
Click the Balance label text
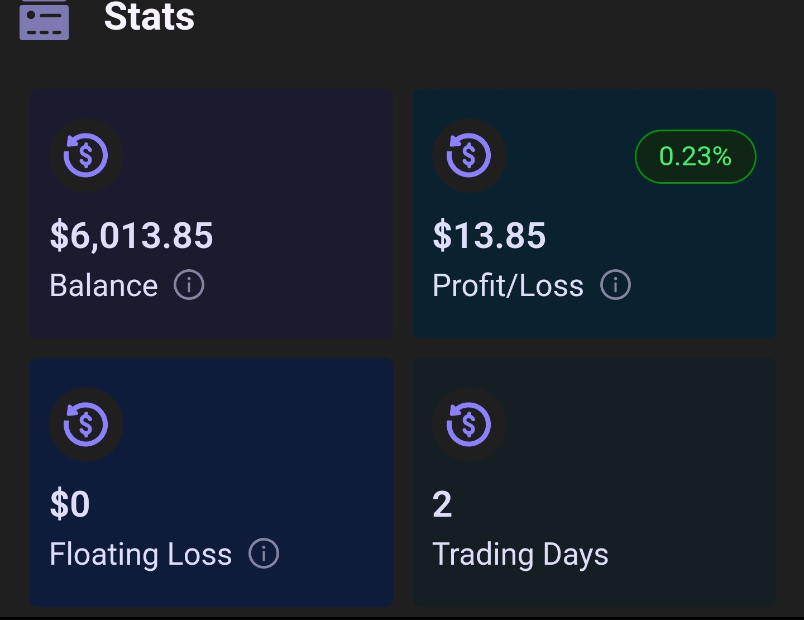pyautogui.click(x=104, y=285)
